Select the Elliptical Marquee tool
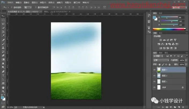Screen dimensions: 189x109 click(x=3, y=20)
